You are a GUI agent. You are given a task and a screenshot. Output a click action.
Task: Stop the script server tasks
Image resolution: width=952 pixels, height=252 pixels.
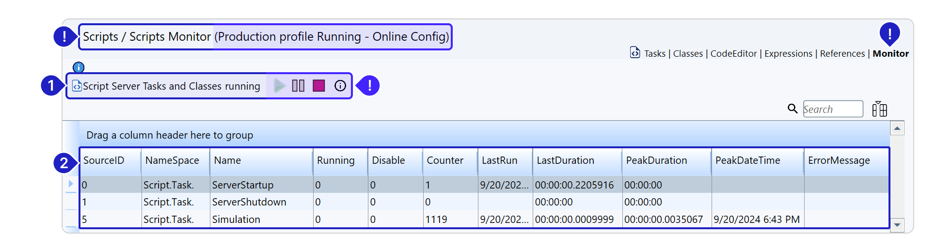pos(318,86)
